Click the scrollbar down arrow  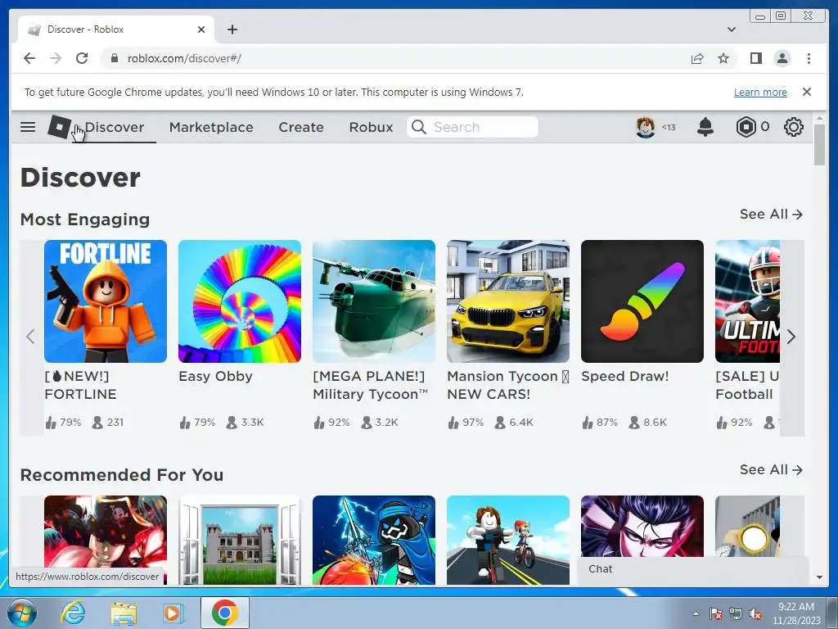point(819,577)
